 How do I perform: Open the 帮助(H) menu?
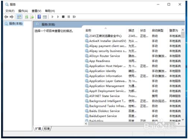pyautogui.click(x=50, y=11)
